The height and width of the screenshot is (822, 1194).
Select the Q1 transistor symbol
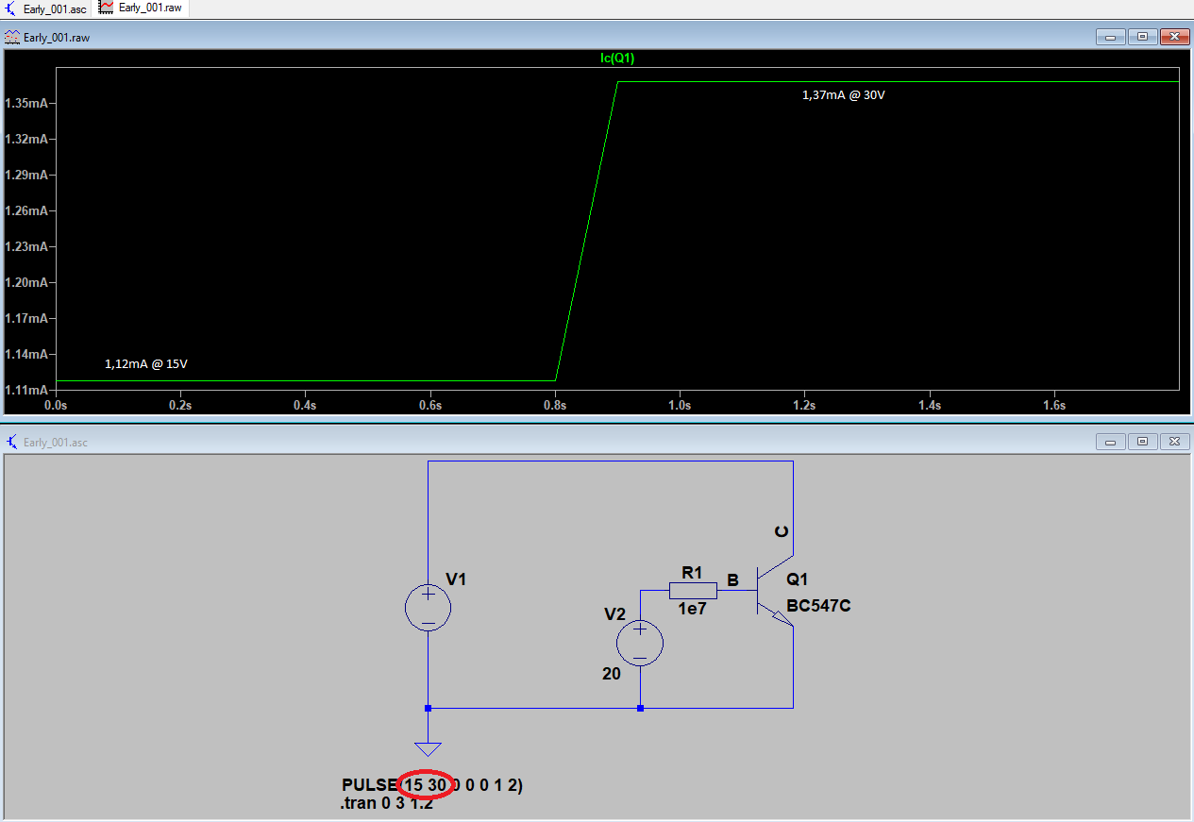[775, 591]
